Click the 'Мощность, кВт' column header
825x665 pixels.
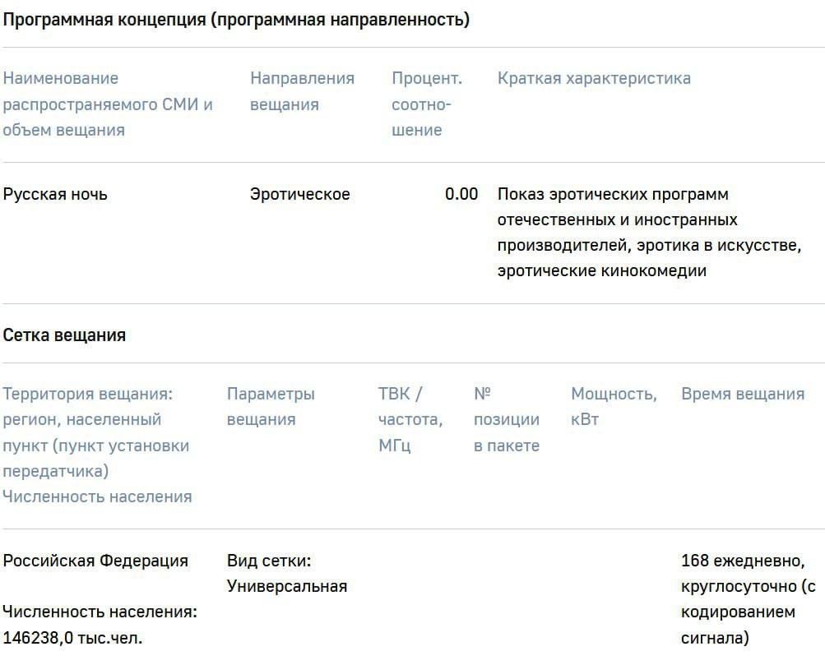(614, 406)
